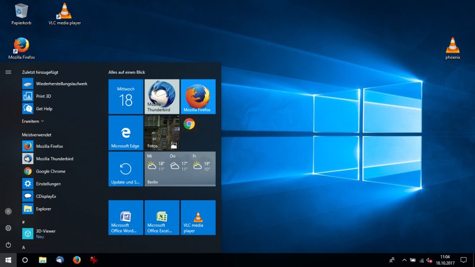Open Cortana circle on the taskbar

pos(25,260)
